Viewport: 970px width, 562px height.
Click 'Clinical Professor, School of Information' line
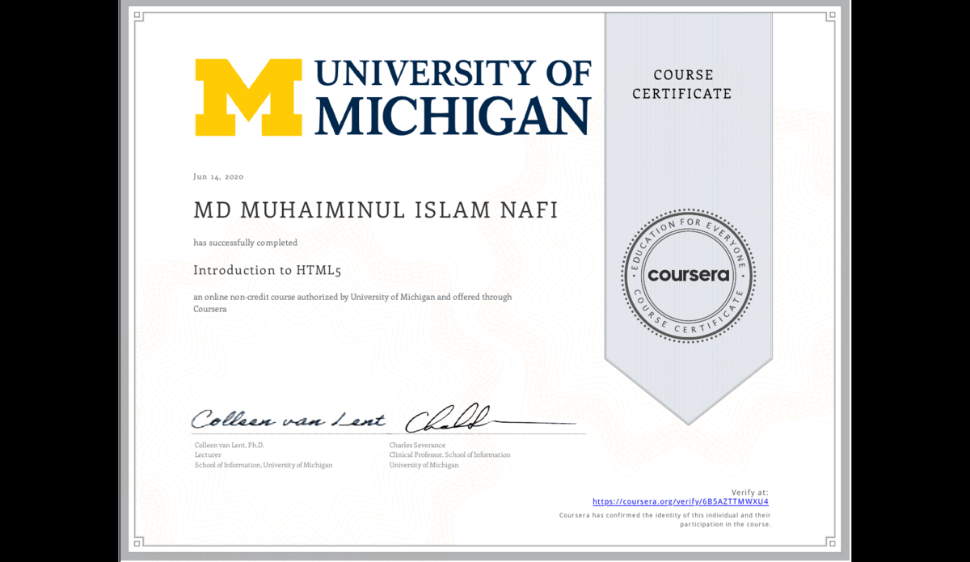(449, 455)
